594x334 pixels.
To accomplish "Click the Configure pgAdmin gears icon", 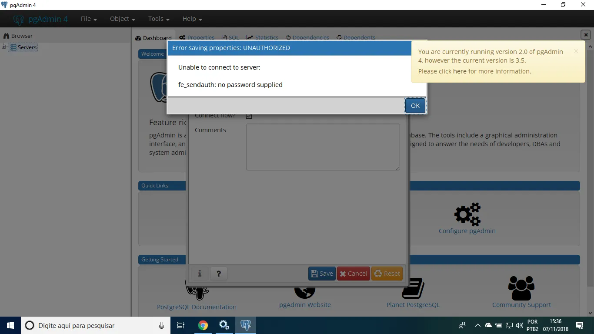I will pyautogui.click(x=467, y=214).
